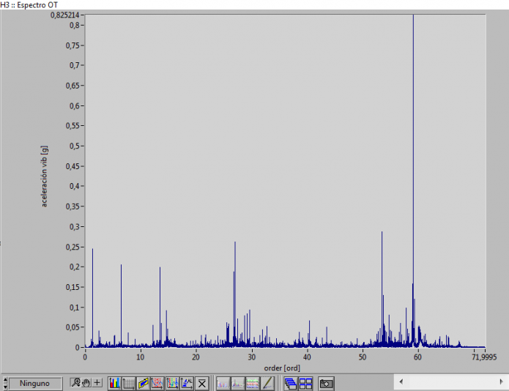Click the cascade windows icon

[291, 384]
